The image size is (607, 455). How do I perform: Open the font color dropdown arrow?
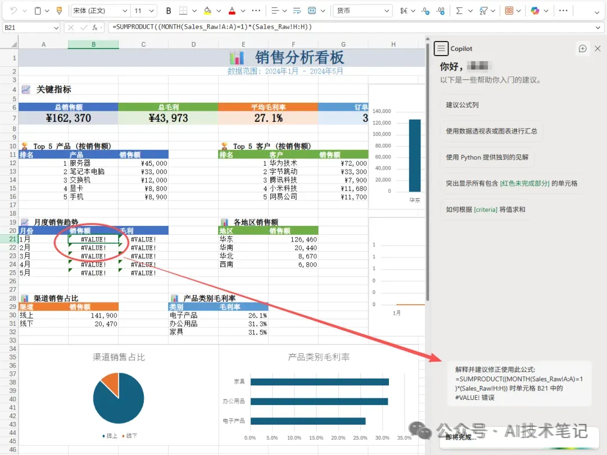coord(243,11)
